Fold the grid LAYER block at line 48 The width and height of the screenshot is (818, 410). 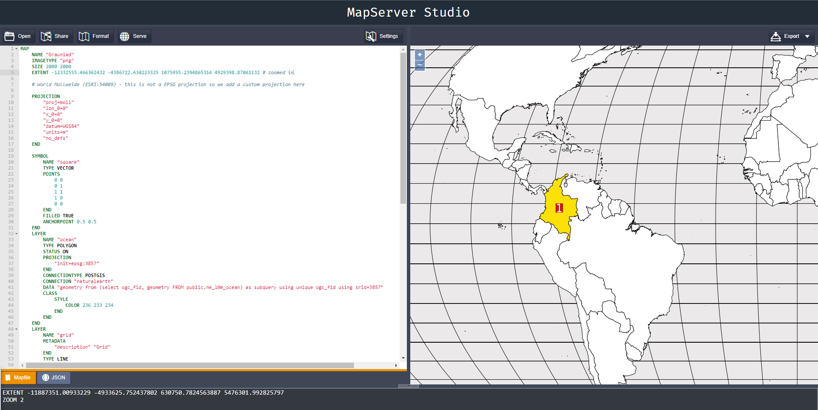pyautogui.click(x=17, y=329)
